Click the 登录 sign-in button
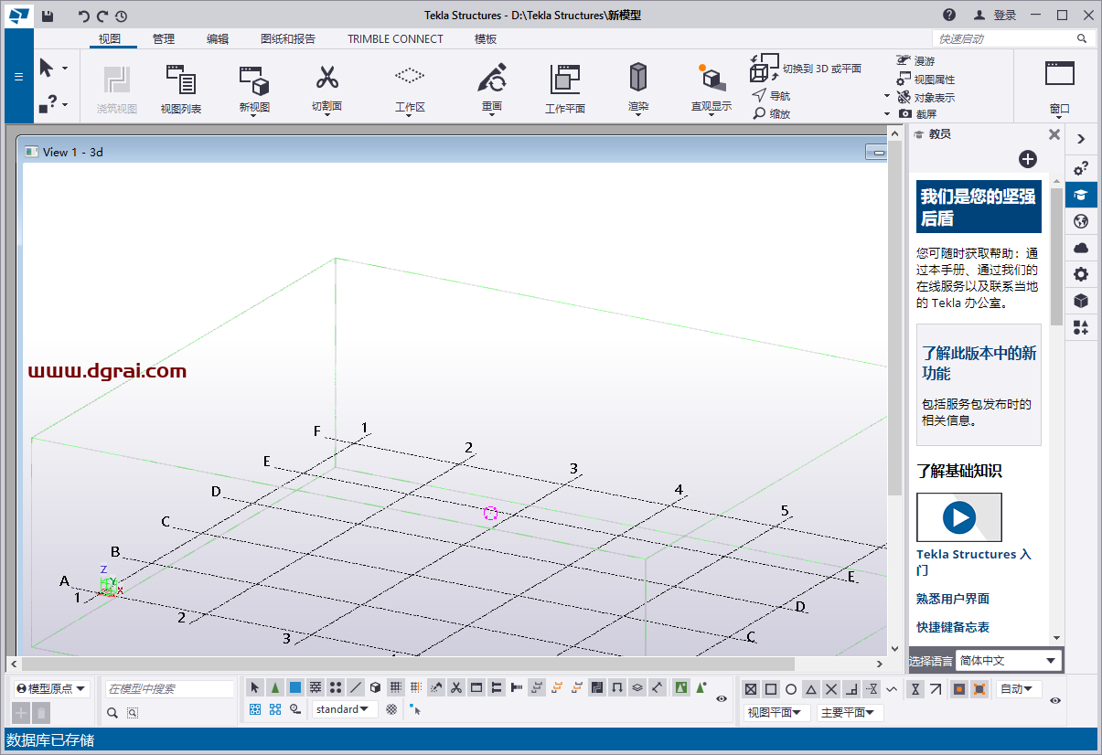This screenshot has width=1102, height=755. (x=996, y=15)
